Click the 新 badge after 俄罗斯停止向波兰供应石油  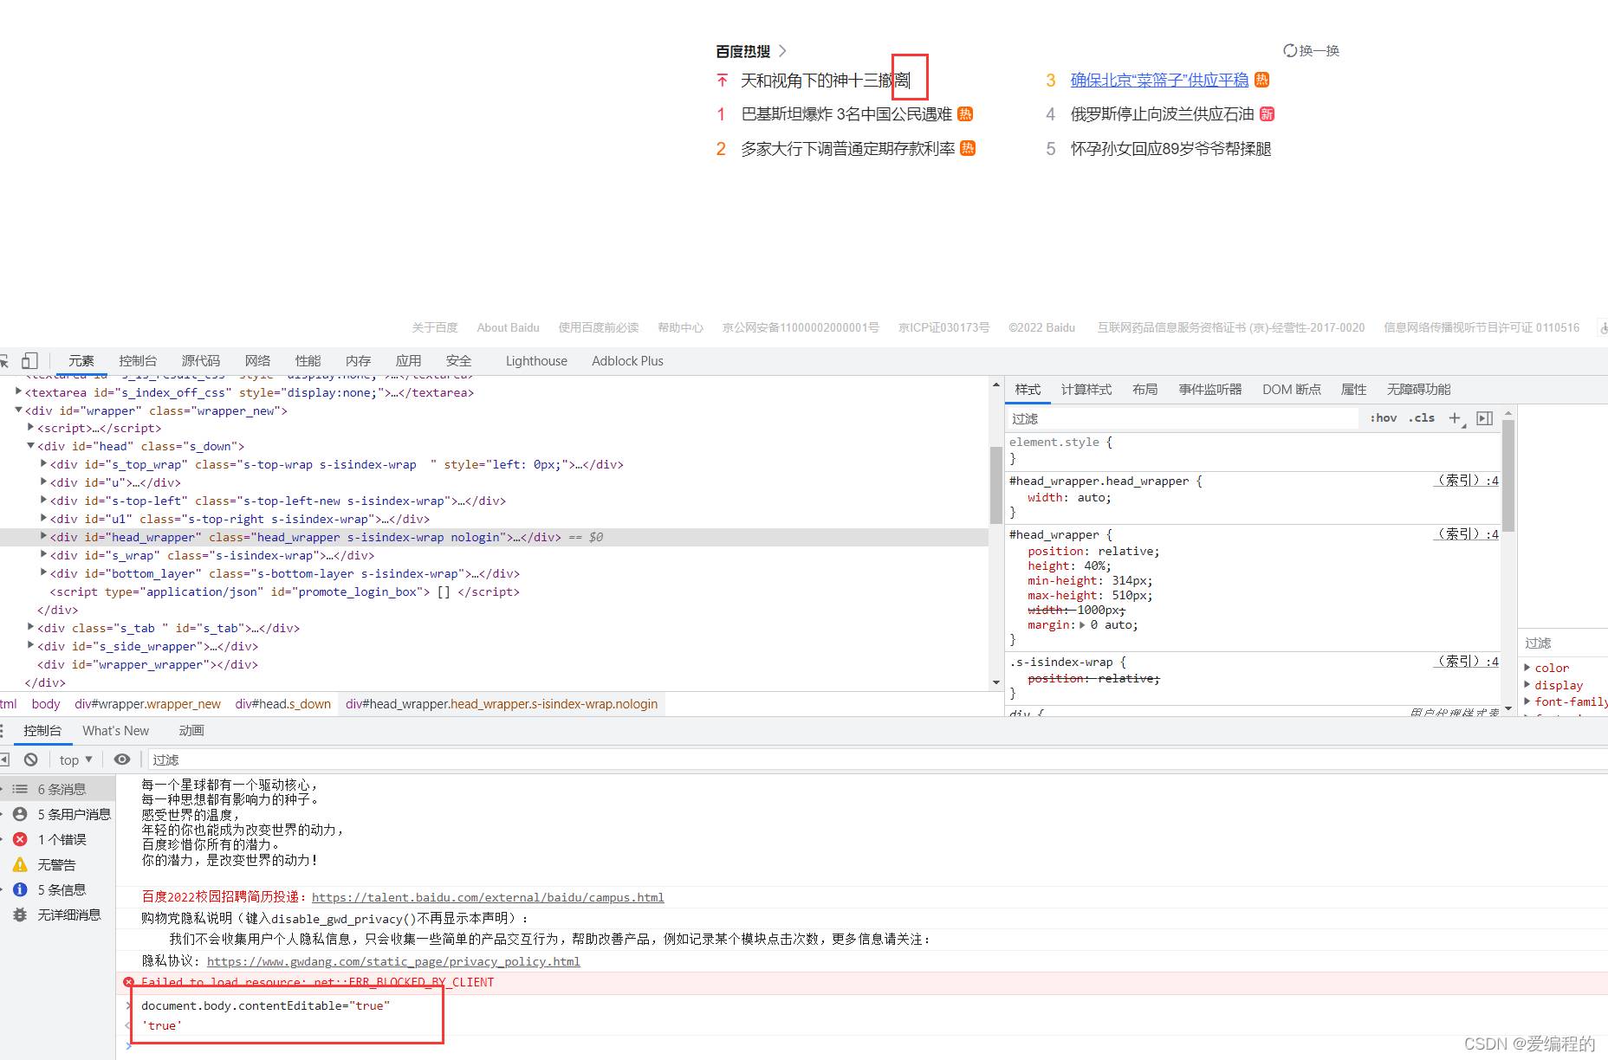(x=1267, y=114)
